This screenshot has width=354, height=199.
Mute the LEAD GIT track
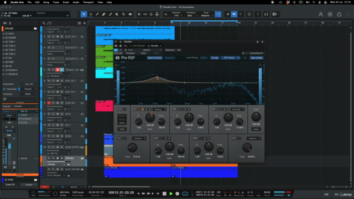tap(49, 103)
